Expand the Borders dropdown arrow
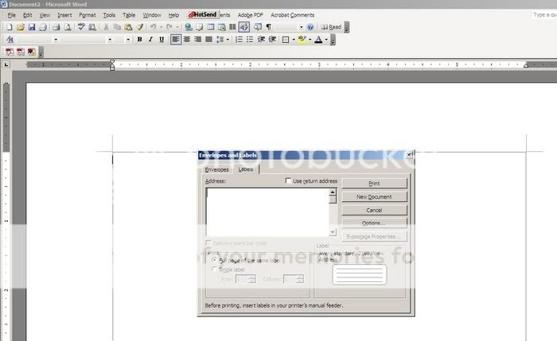This screenshot has height=341, width=557. pos(294,40)
